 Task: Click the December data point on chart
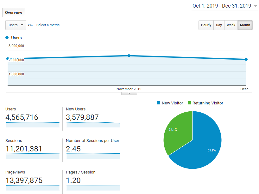246,59
